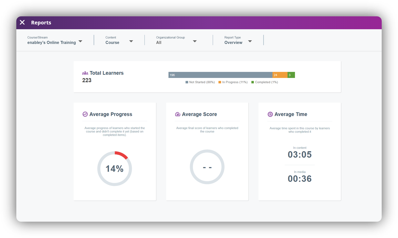The width and height of the screenshot is (398, 238).
Task: Click the In media time 00:36
Action: pyautogui.click(x=299, y=179)
